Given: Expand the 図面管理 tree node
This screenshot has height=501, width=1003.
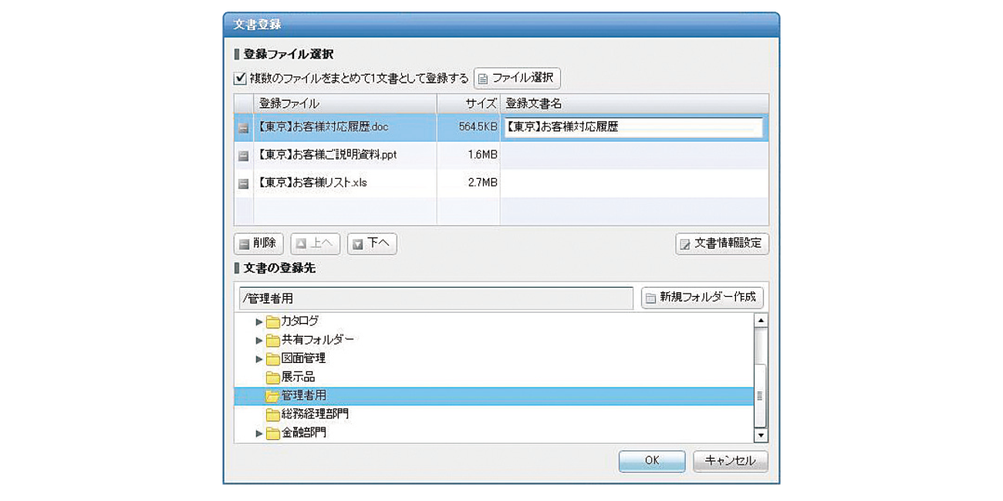Looking at the screenshot, I should click(258, 358).
